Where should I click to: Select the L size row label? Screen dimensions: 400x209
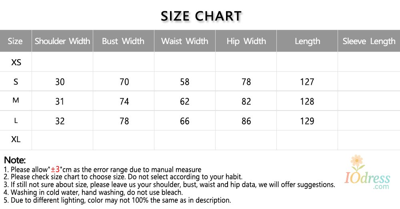pos(16,121)
